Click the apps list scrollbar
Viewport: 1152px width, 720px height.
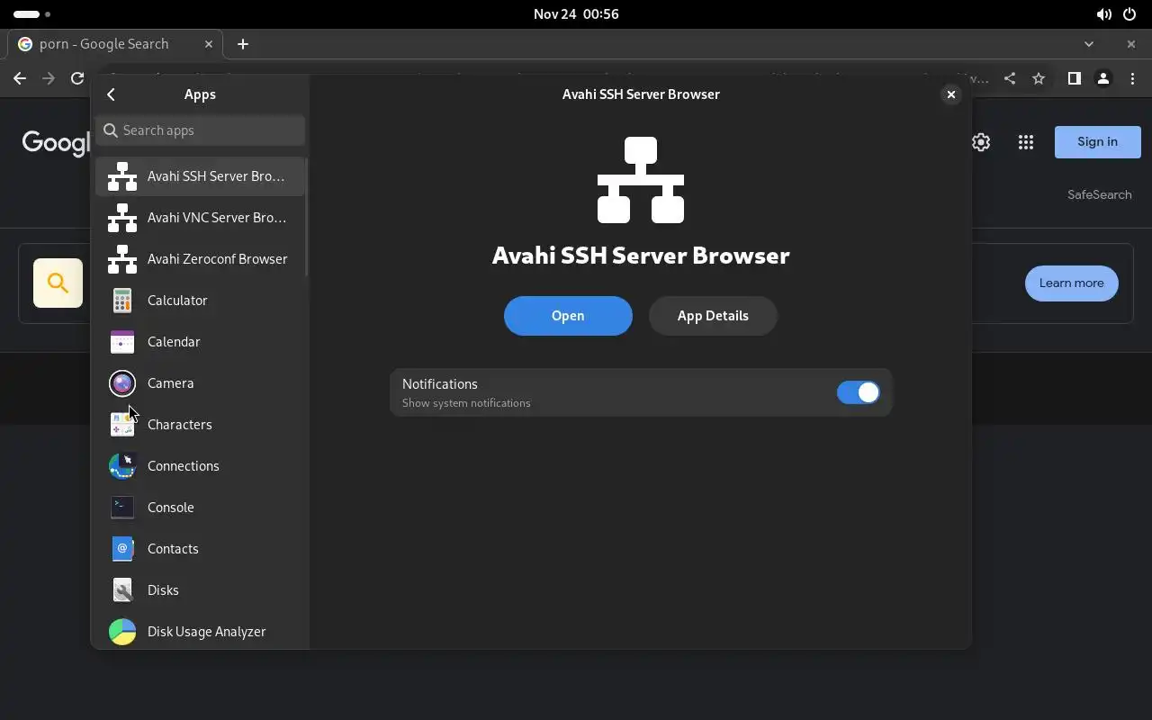307,218
